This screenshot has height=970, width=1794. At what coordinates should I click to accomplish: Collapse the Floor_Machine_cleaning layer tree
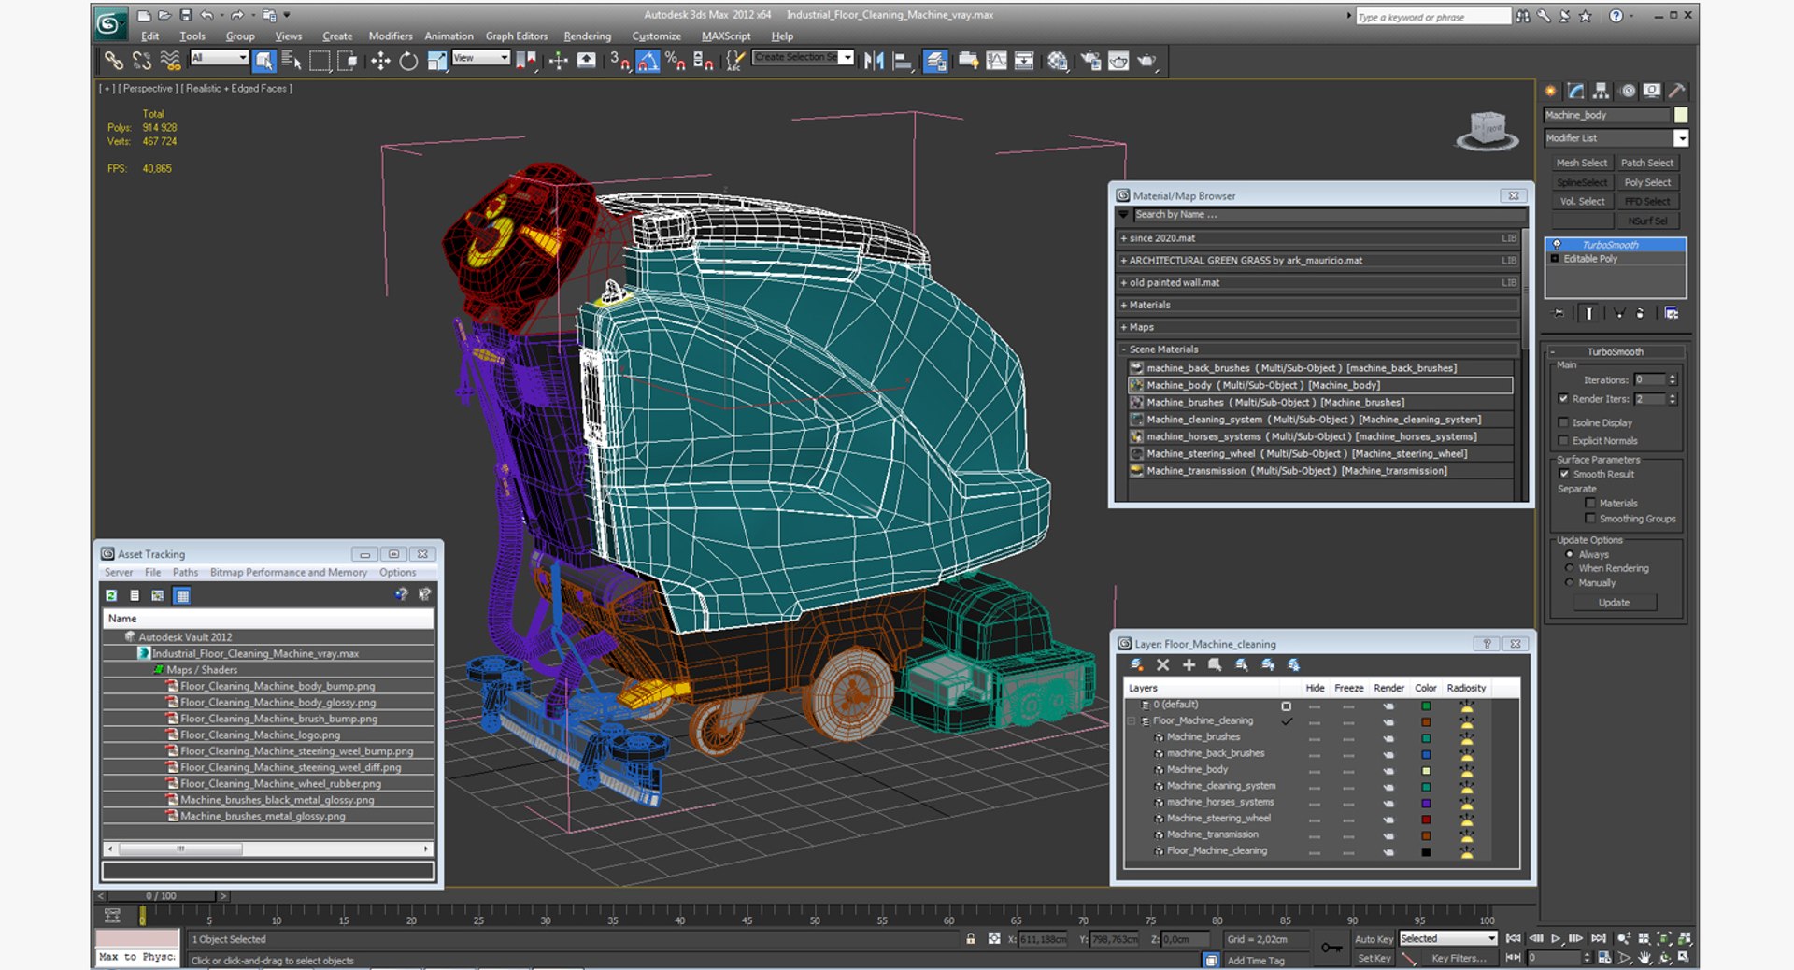[x=1132, y=720]
